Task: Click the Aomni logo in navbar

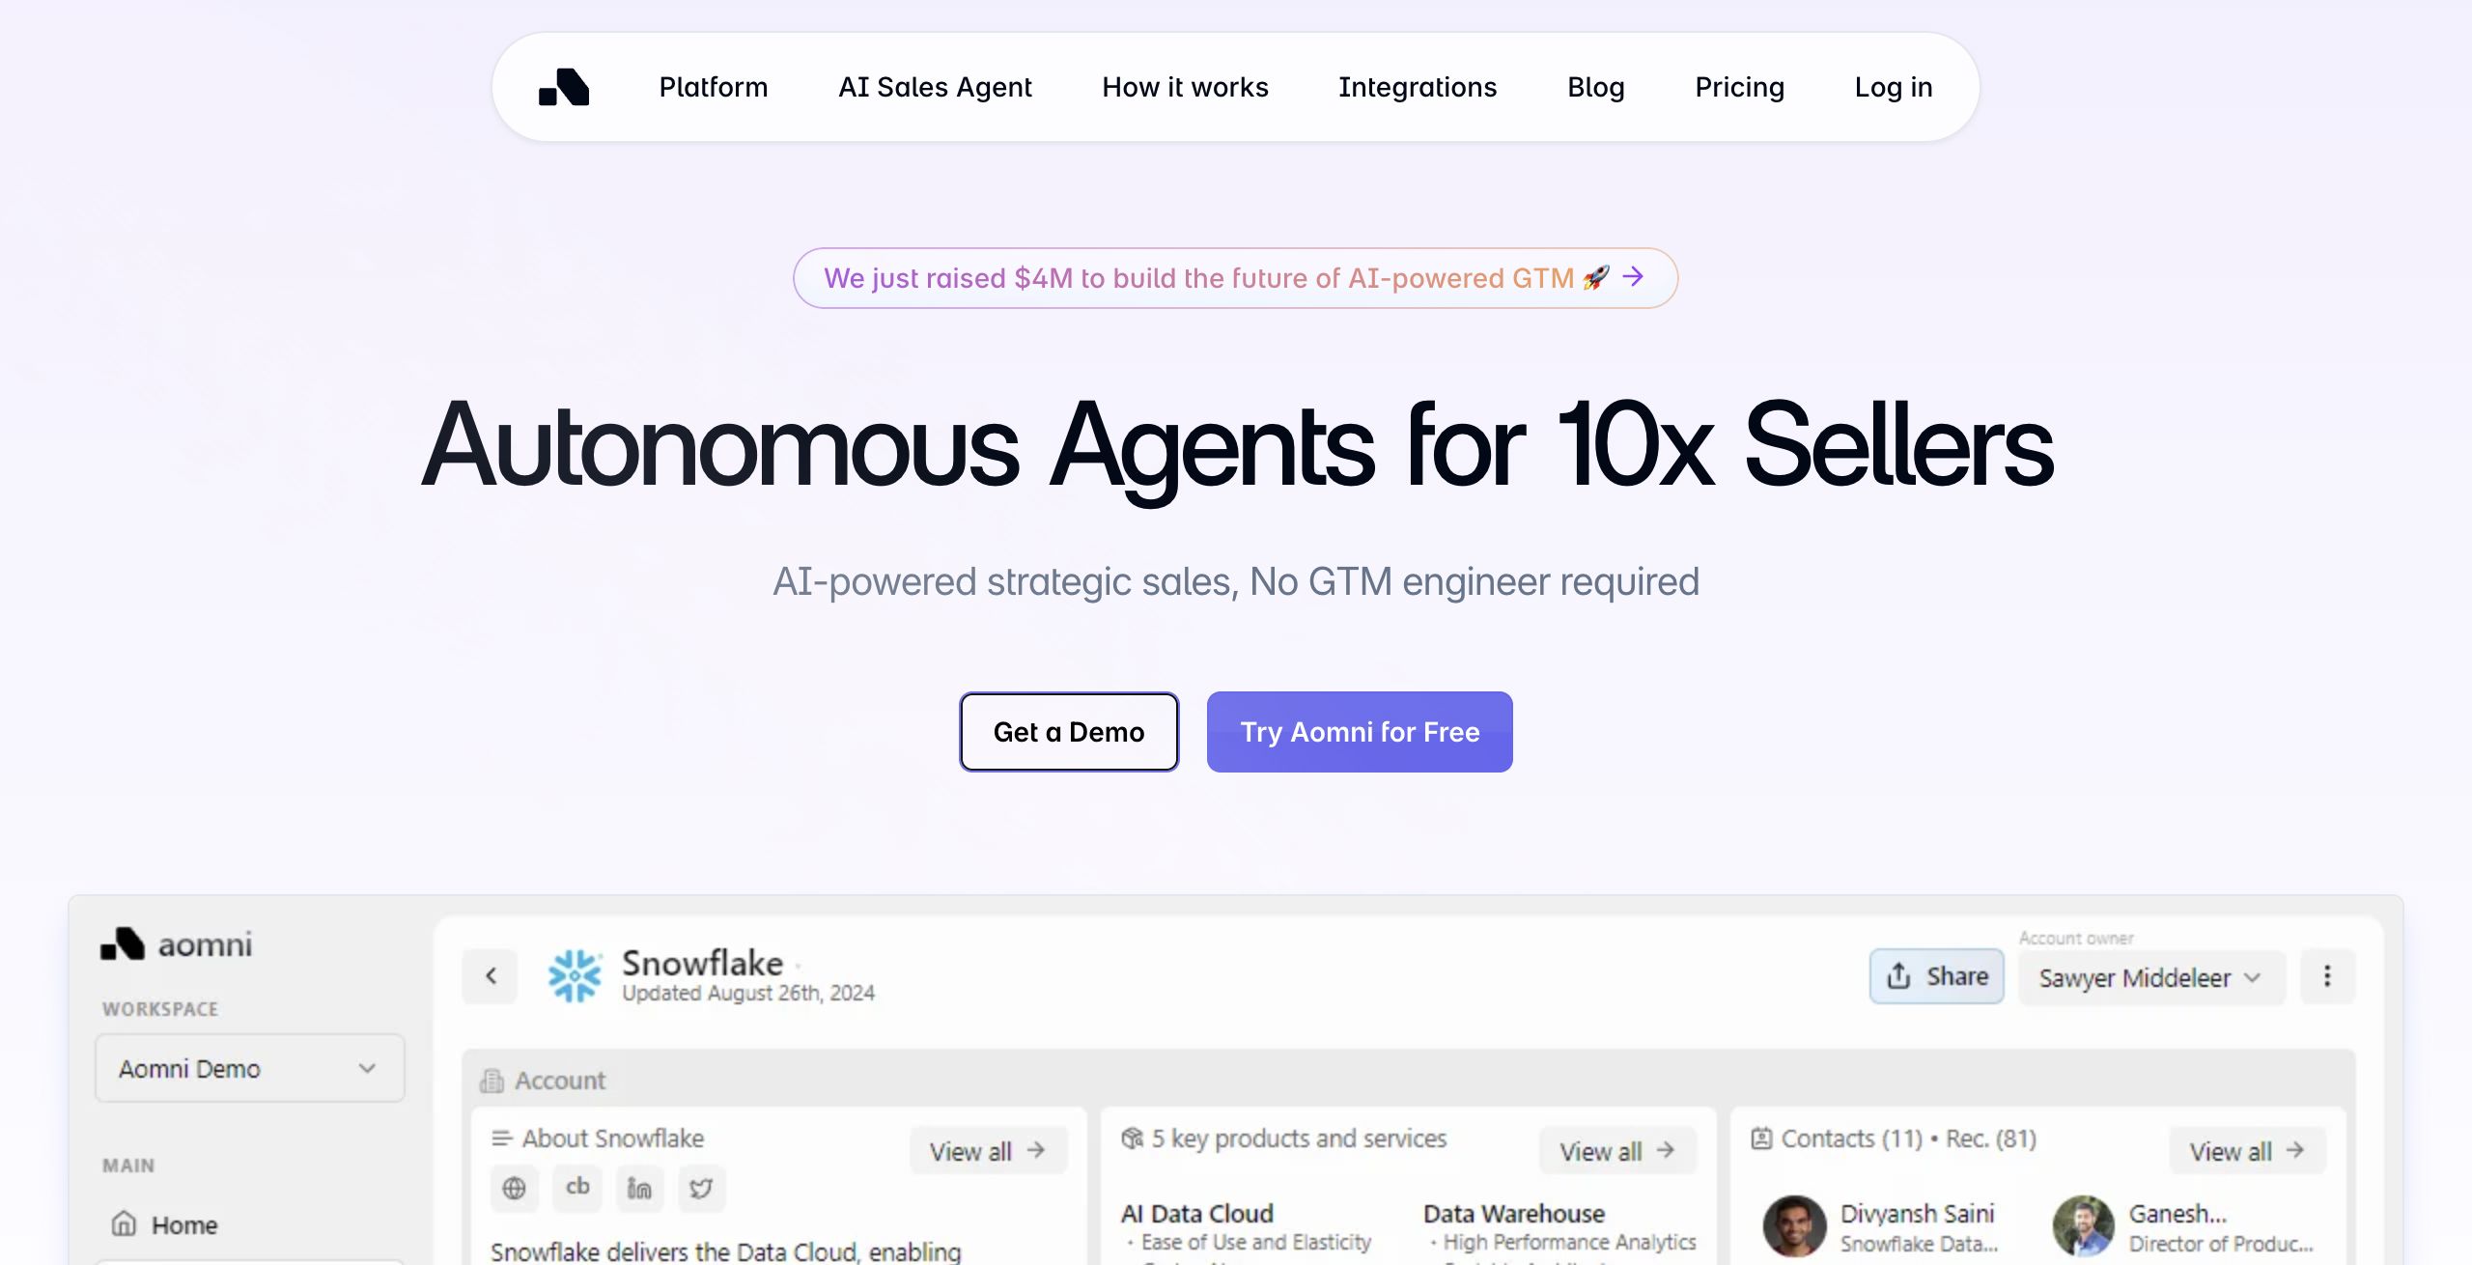Action: pyautogui.click(x=564, y=87)
